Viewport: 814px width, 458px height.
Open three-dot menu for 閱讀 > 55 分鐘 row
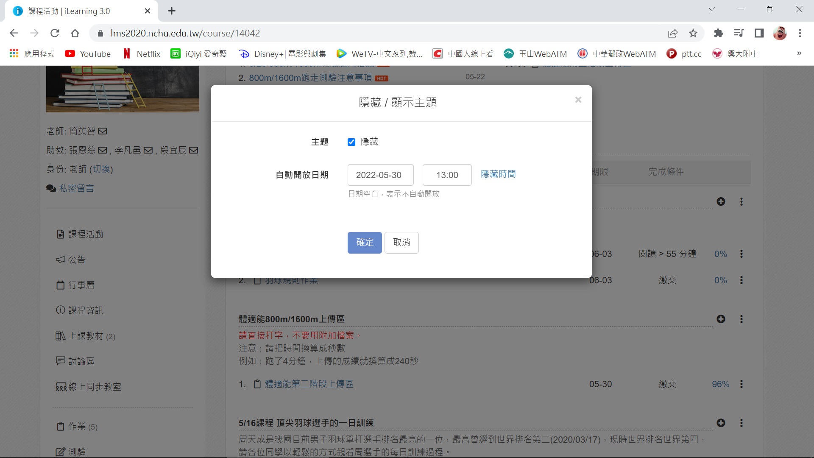(742, 254)
